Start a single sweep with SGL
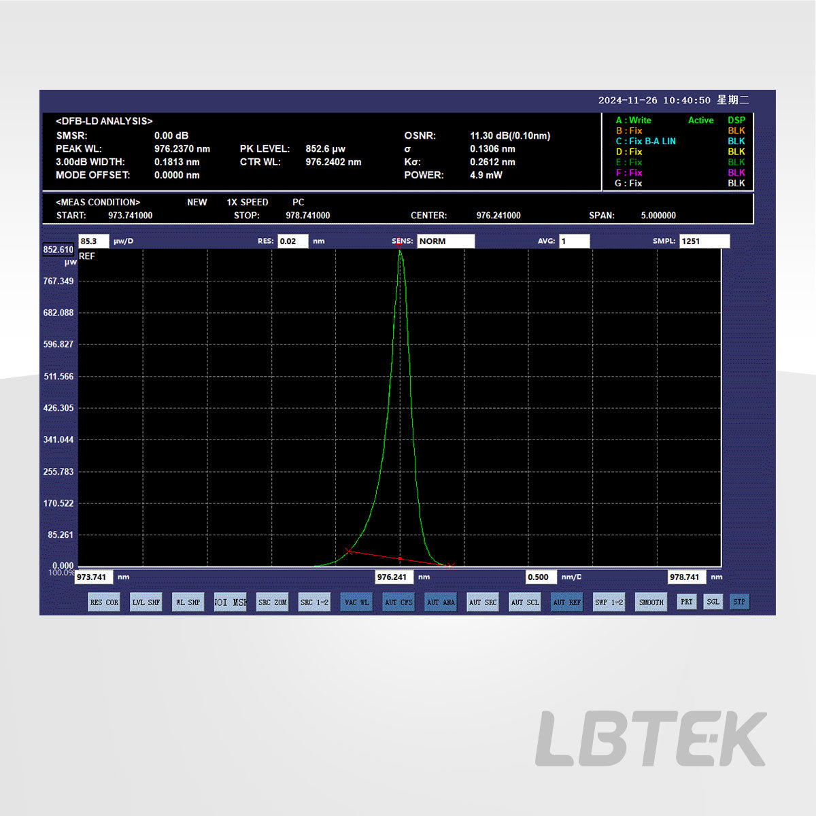The image size is (816, 816). pyautogui.click(x=713, y=601)
